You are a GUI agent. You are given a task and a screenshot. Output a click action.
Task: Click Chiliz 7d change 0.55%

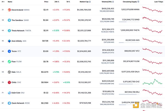tap(67, 82)
